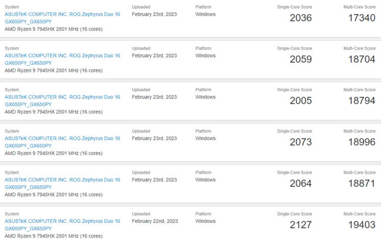Select the single-core score 2073
Image resolution: width=381 pixels, height=243 pixels.
pyautogui.click(x=300, y=142)
